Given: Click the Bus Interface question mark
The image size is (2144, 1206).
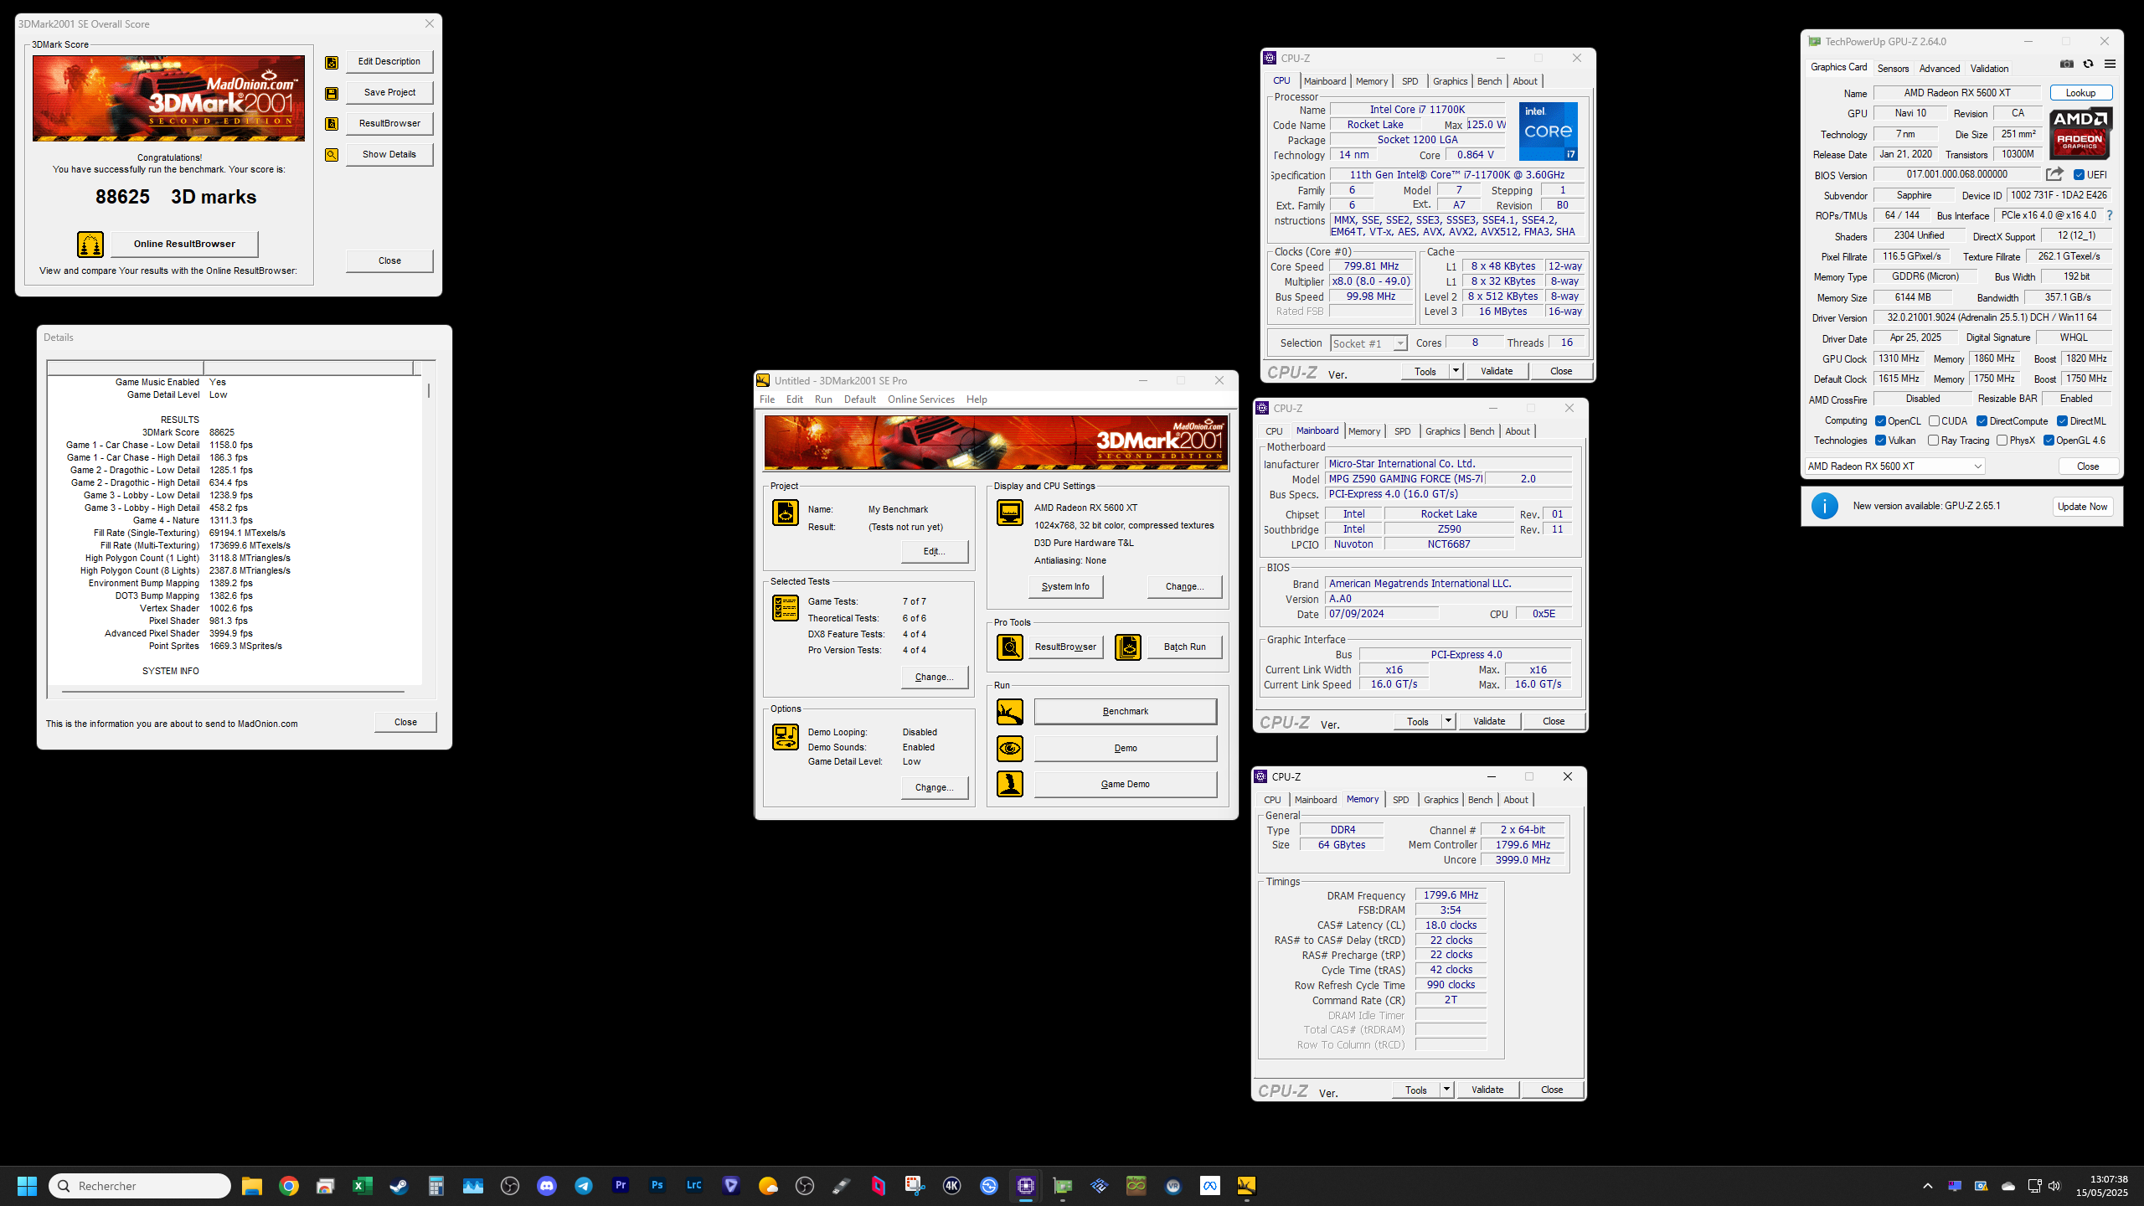Looking at the screenshot, I should tap(2110, 215).
